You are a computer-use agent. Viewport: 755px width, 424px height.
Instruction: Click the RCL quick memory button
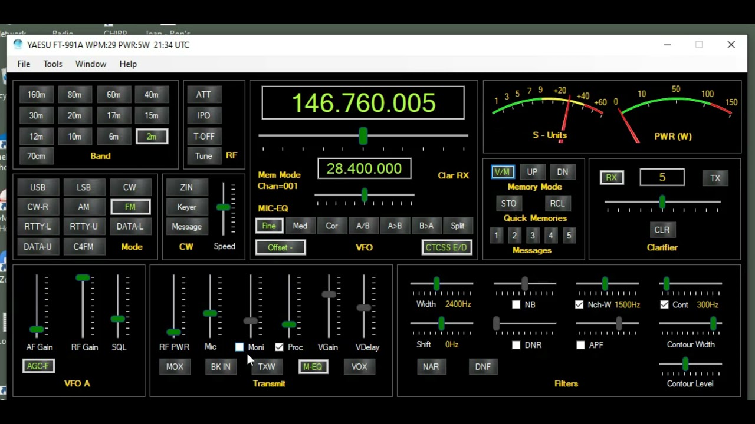(x=557, y=203)
